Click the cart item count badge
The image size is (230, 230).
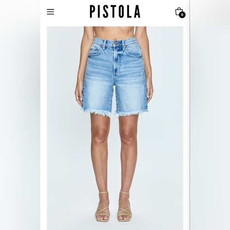click(182, 15)
